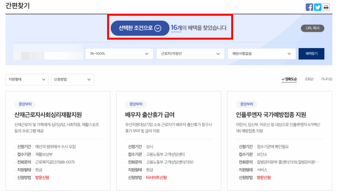The image size is (337, 192).
Task: Click 중앙부처 tag on 배우자 출산휴가 급여 card
Action: tap(136, 104)
